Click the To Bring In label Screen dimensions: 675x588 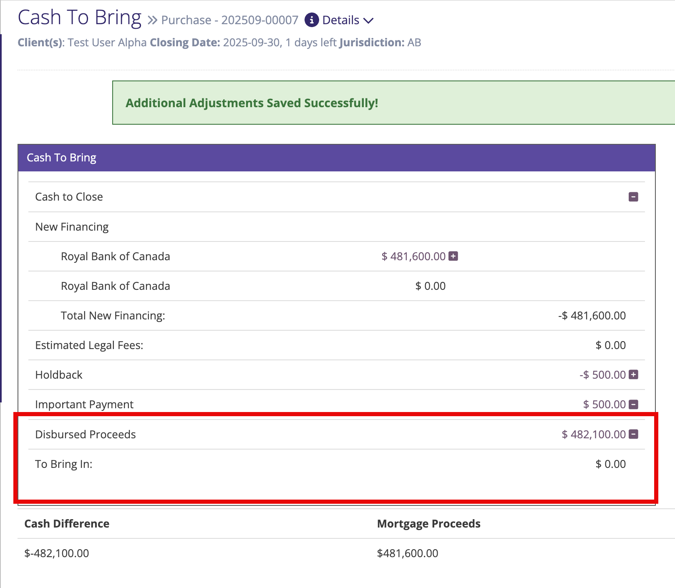(x=63, y=464)
